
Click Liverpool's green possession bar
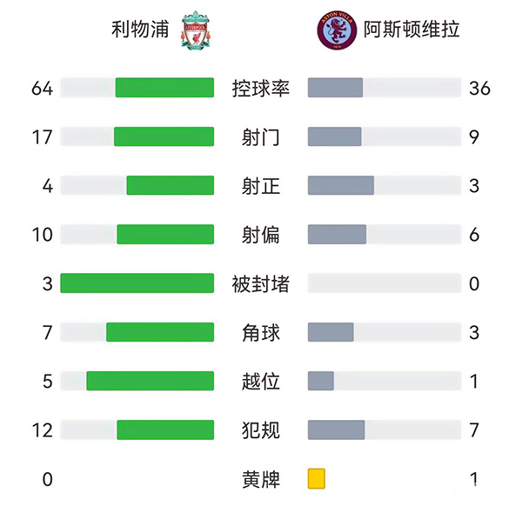pyautogui.click(x=164, y=88)
